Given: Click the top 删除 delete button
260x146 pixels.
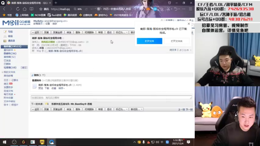Looking at the screenshot, I should pyautogui.click(x=78, y=32).
